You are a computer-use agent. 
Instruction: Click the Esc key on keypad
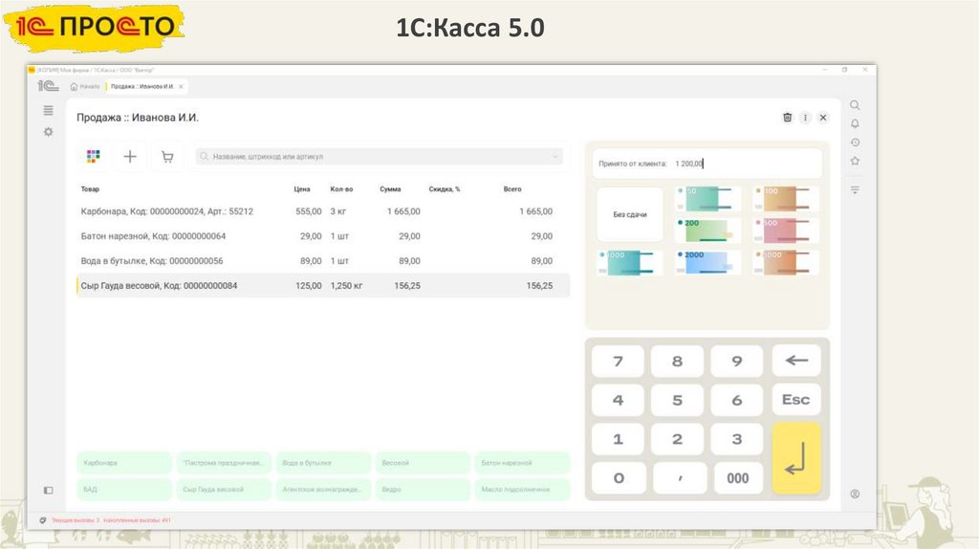(x=796, y=400)
